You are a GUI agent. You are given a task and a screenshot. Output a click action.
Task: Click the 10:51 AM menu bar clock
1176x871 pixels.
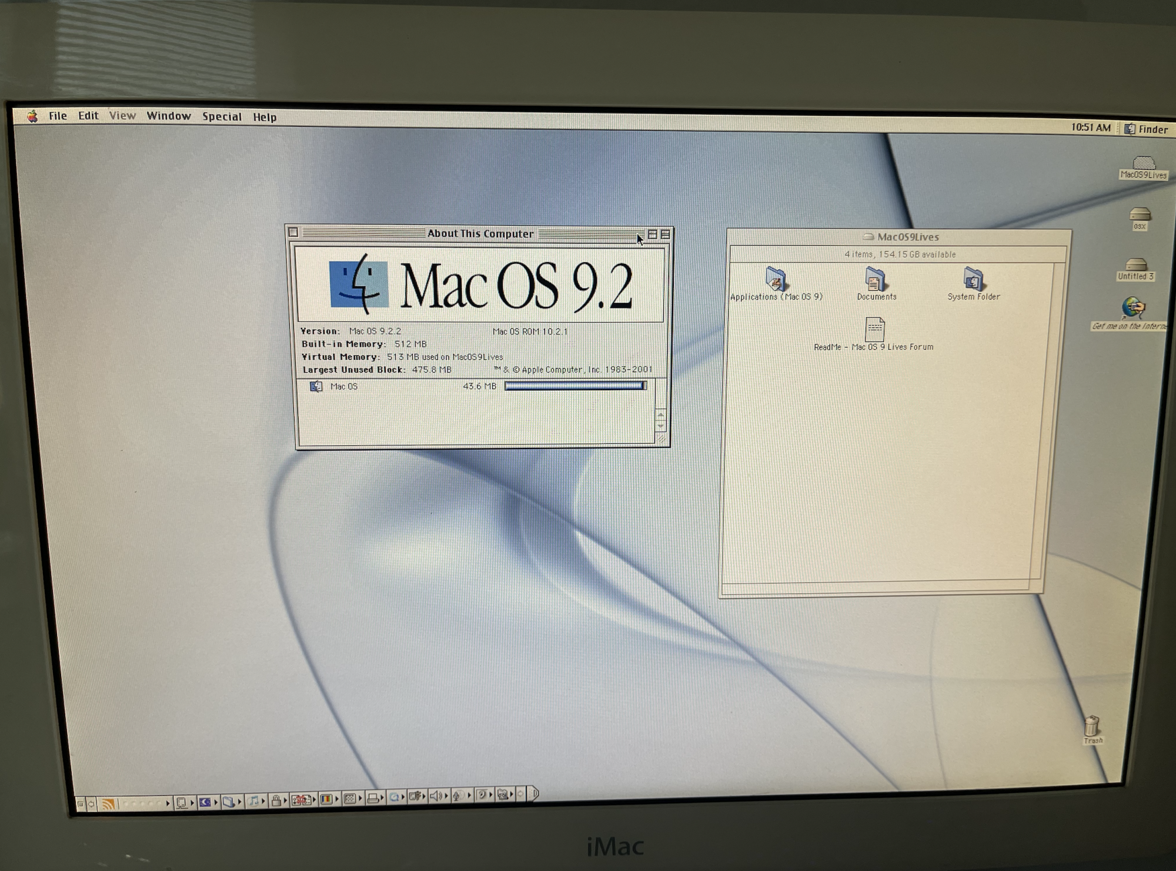click(x=1091, y=128)
